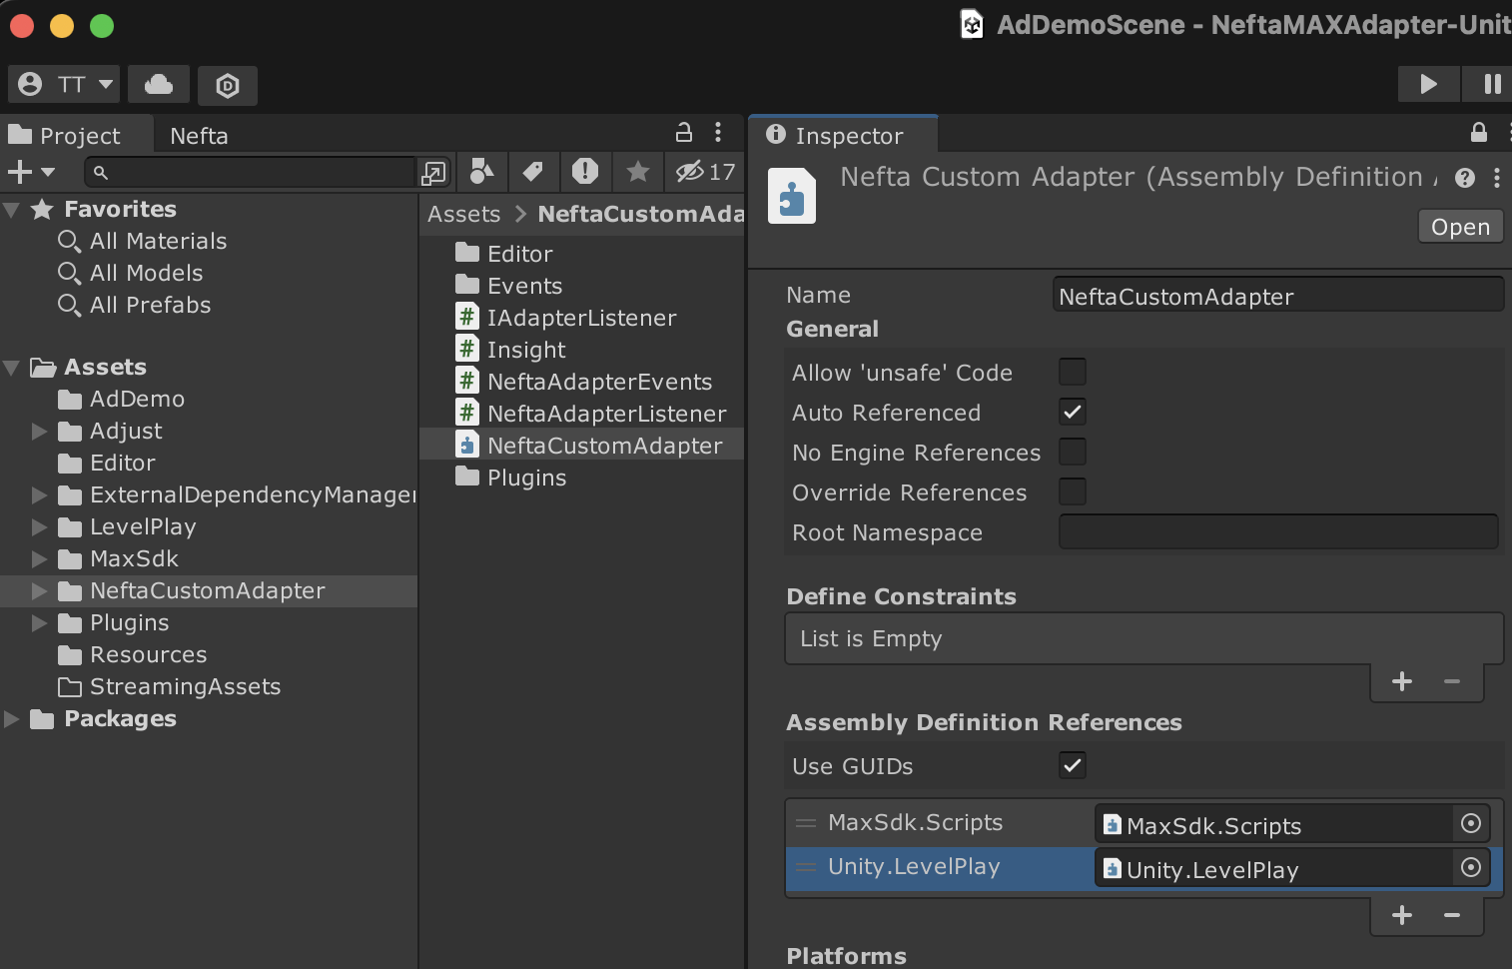This screenshot has width=1512, height=969.
Task: Click the favorites star save search icon
Action: pyautogui.click(x=637, y=172)
